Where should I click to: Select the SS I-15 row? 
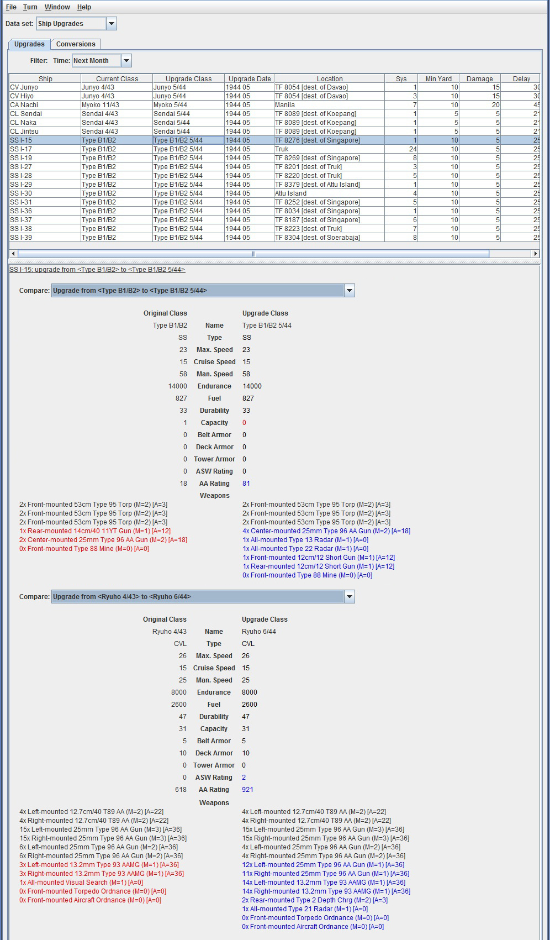tap(274, 140)
